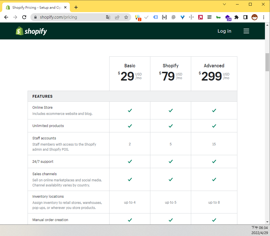
Task: Open the lightbulb extension with badge 2
Action: (x=138, y=17)
